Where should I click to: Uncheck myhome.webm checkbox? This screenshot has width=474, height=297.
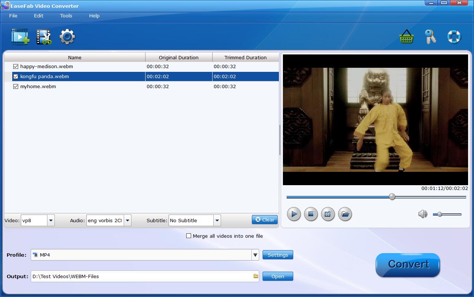click(16, 87)
